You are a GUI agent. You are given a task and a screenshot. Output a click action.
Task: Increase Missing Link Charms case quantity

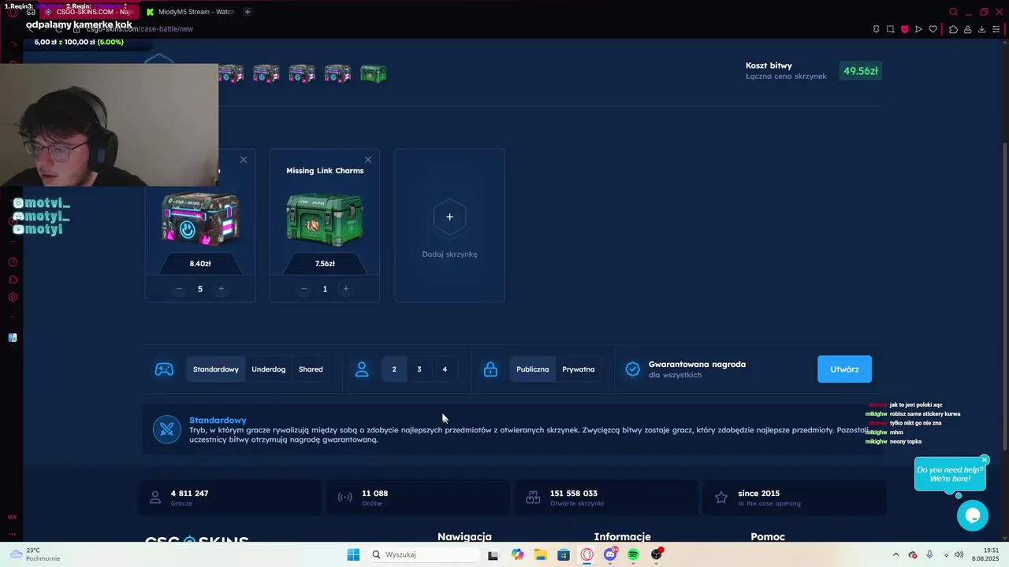[x=345, y=289]
